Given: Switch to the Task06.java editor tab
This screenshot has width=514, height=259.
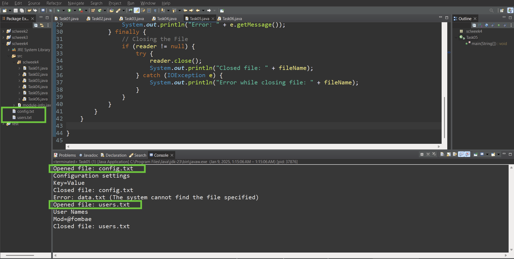Looking at the screenshot, I should (x=230, y=19).
